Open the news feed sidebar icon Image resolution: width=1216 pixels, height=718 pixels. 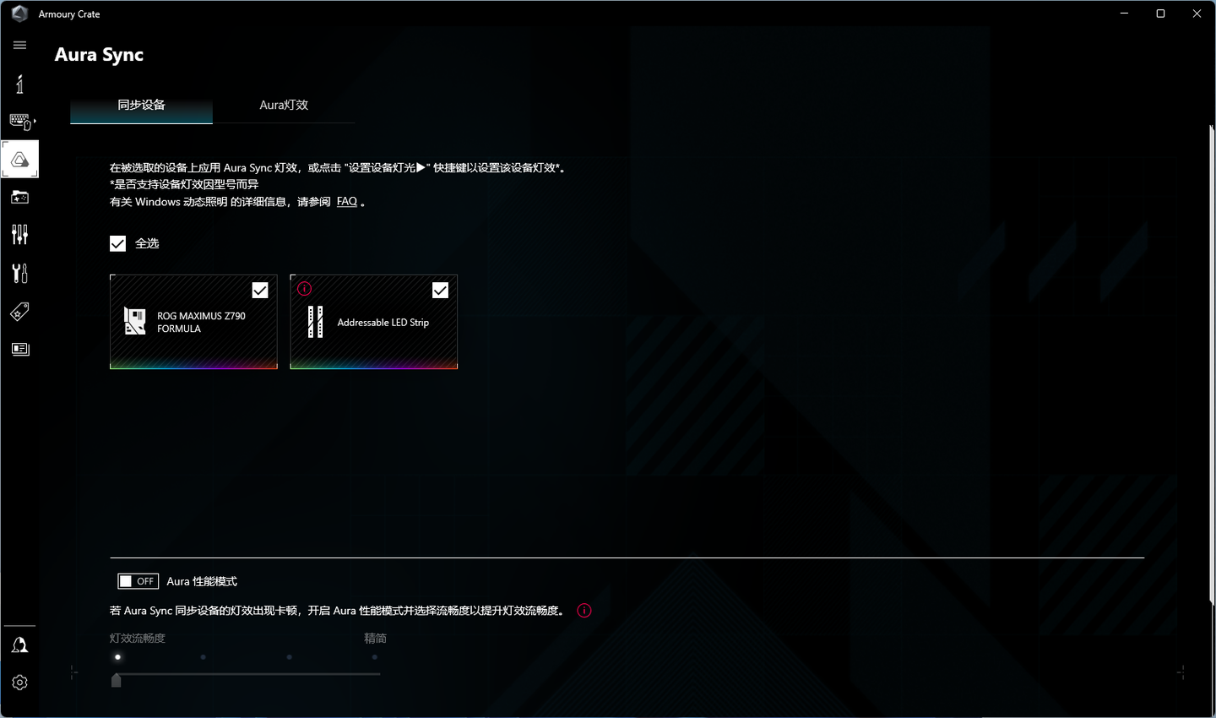tap(19, 349)
